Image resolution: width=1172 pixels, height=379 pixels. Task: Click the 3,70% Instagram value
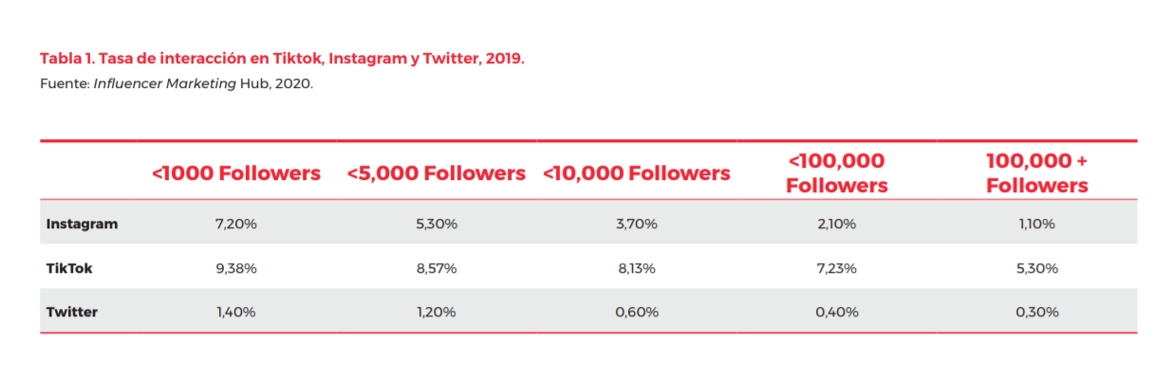(637, 225)
